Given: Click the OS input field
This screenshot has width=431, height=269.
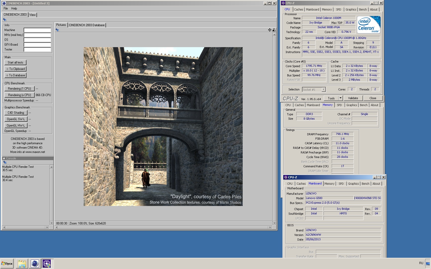Looking at the screenshot, I should click(37, 40).
